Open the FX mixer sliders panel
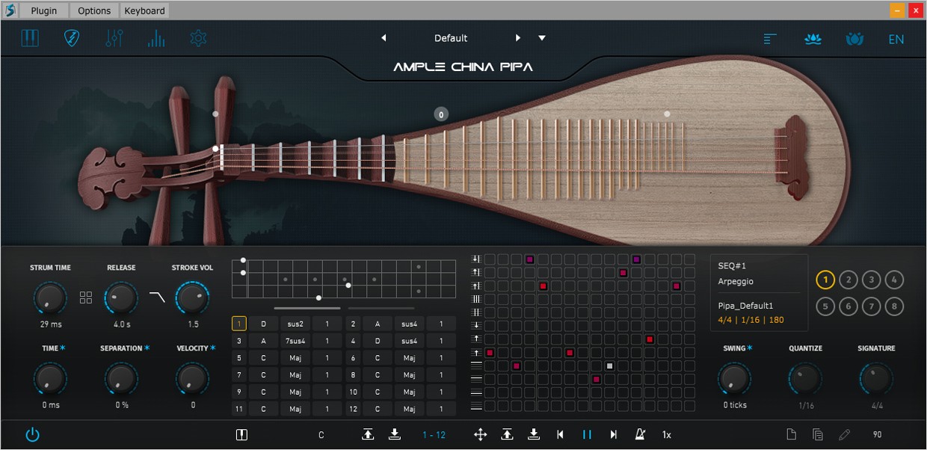The image size is (927, 450). [114, 37]
